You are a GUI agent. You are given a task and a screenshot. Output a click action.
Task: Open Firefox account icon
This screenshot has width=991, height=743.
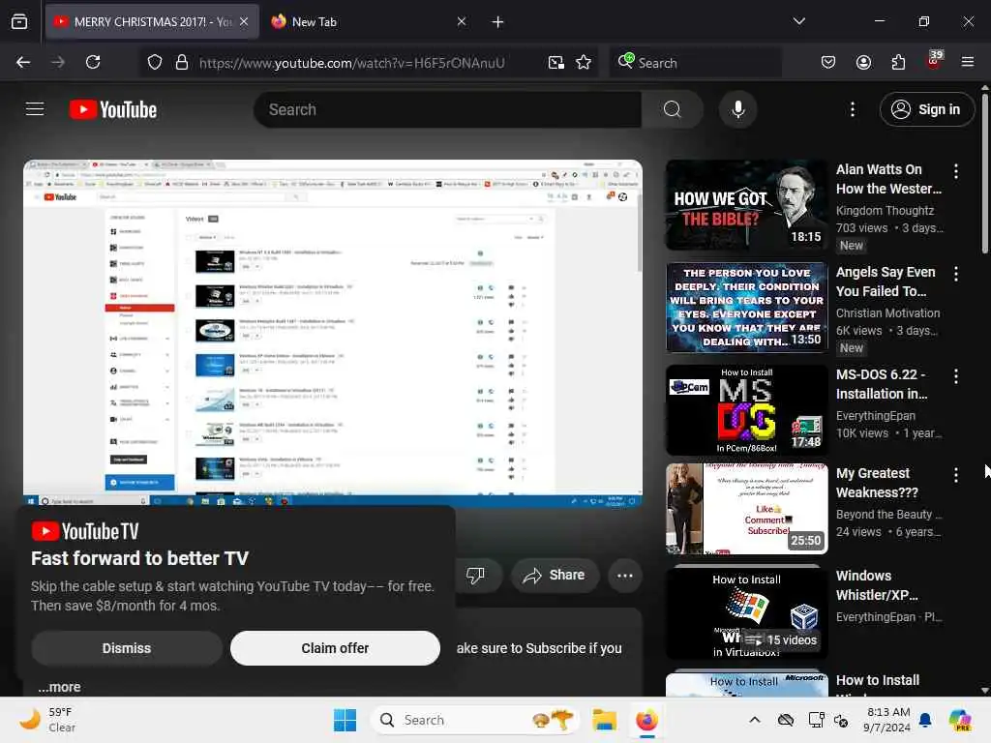(x=863, y=62)
